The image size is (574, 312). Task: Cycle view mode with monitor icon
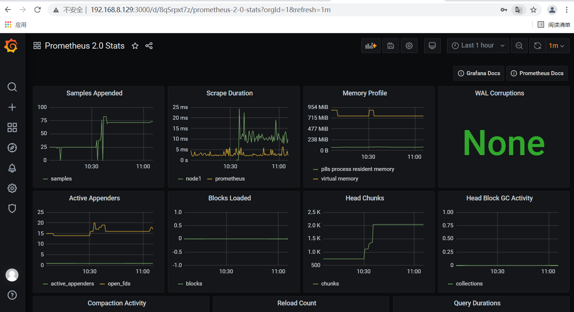[x=432, y=46]
